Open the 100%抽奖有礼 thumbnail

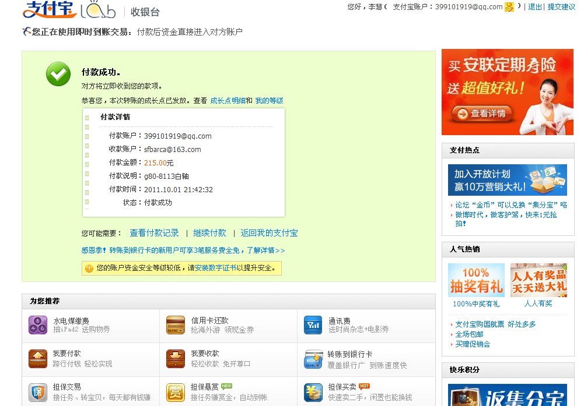[477, 280]
